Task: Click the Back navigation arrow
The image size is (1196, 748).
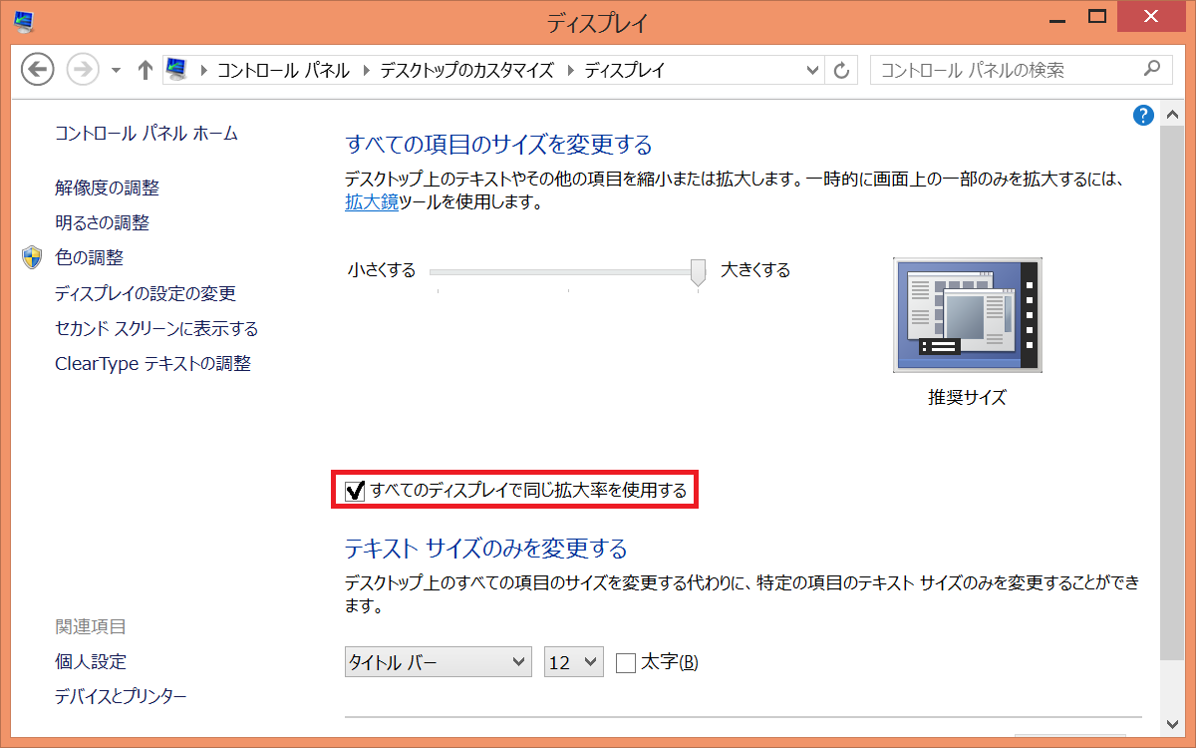Action: (x=37, y=70)
